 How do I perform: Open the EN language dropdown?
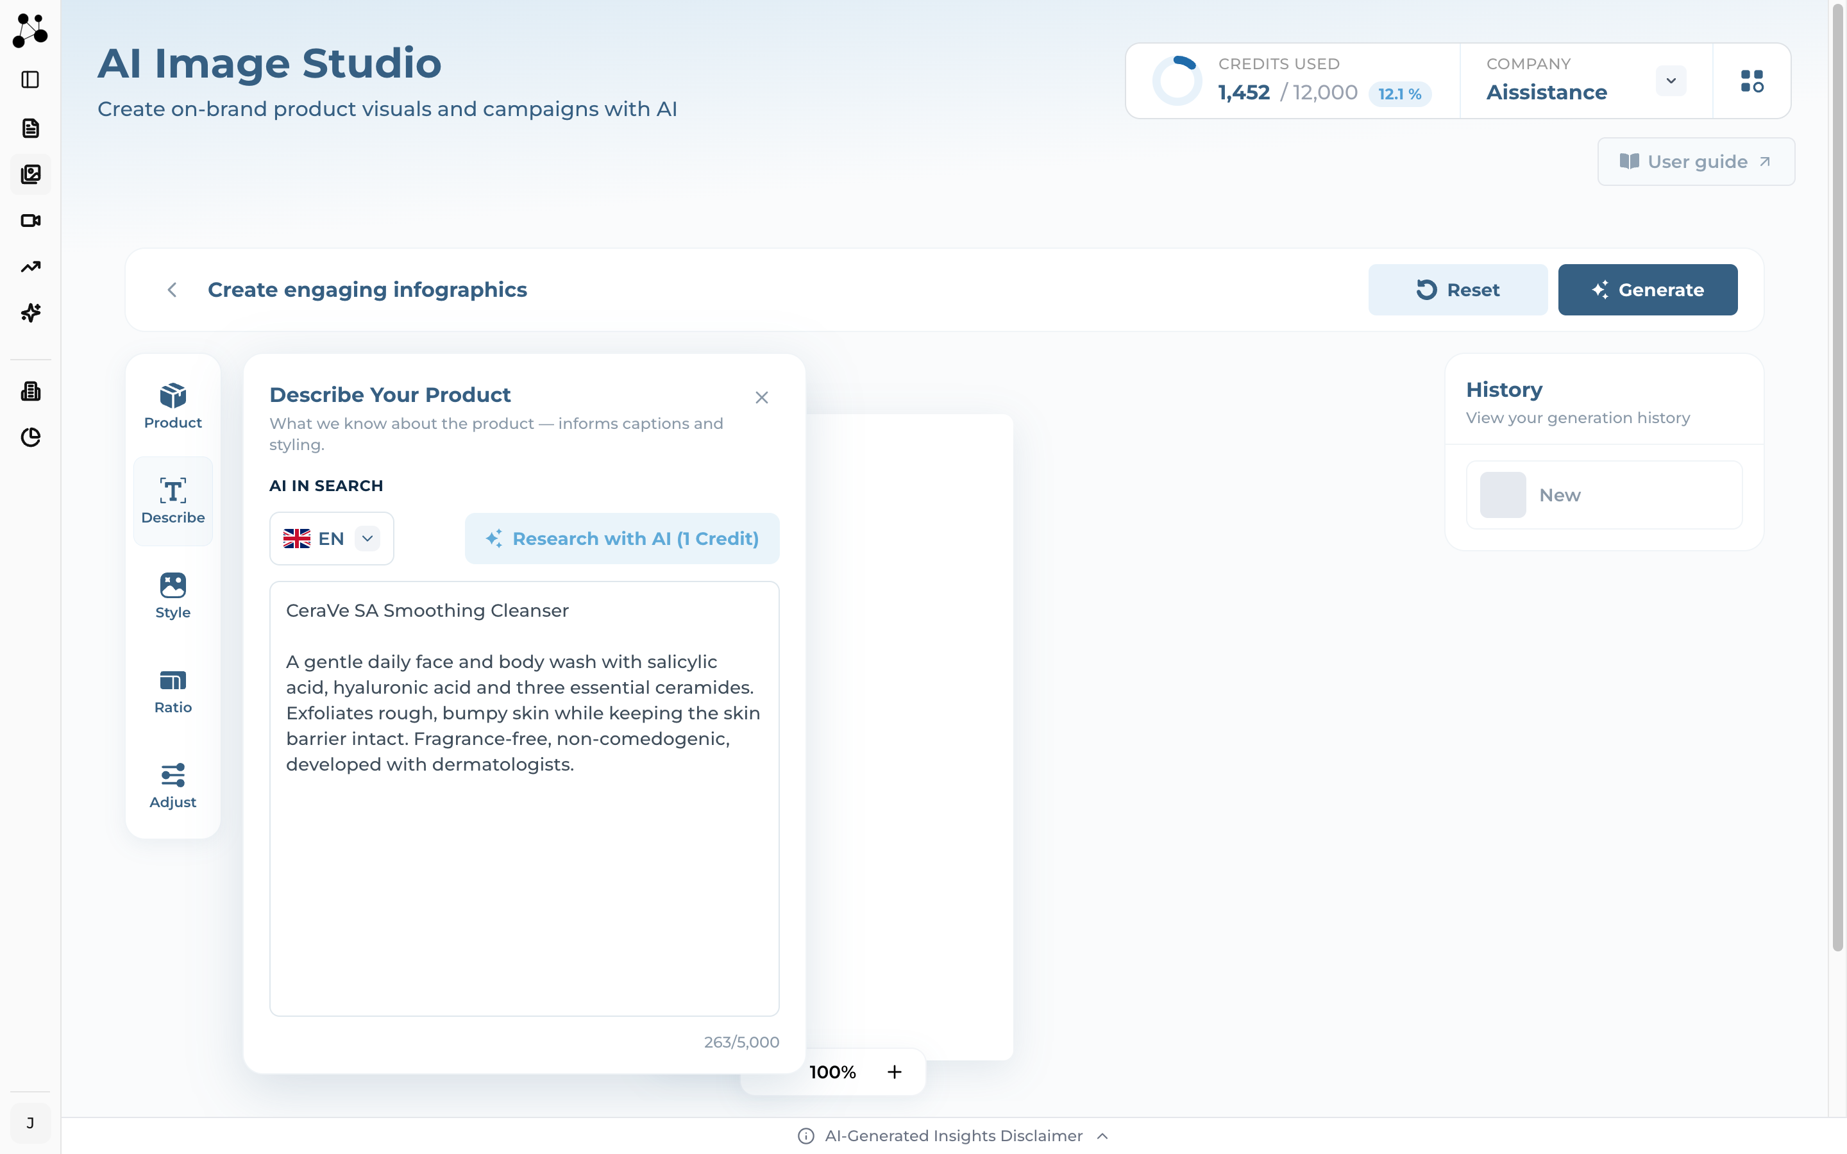pos(332,539)
